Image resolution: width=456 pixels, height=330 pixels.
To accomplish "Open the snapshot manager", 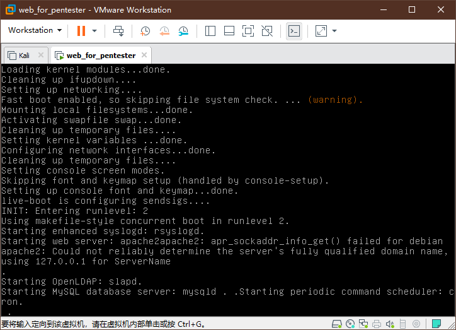I will point(183,30).
